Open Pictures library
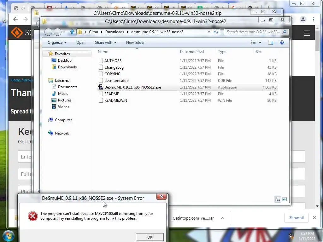This screenshot has height=242, width=323. point(64,100)
